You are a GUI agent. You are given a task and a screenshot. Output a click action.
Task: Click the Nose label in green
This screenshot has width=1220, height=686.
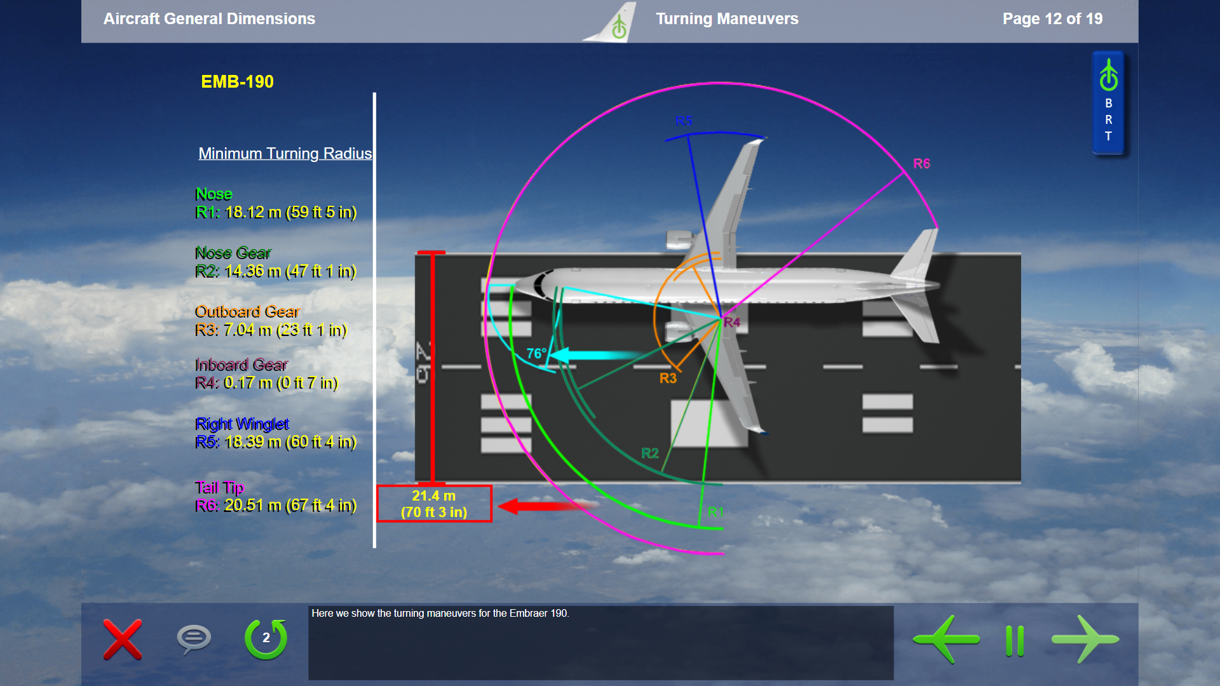coord(213,194)
